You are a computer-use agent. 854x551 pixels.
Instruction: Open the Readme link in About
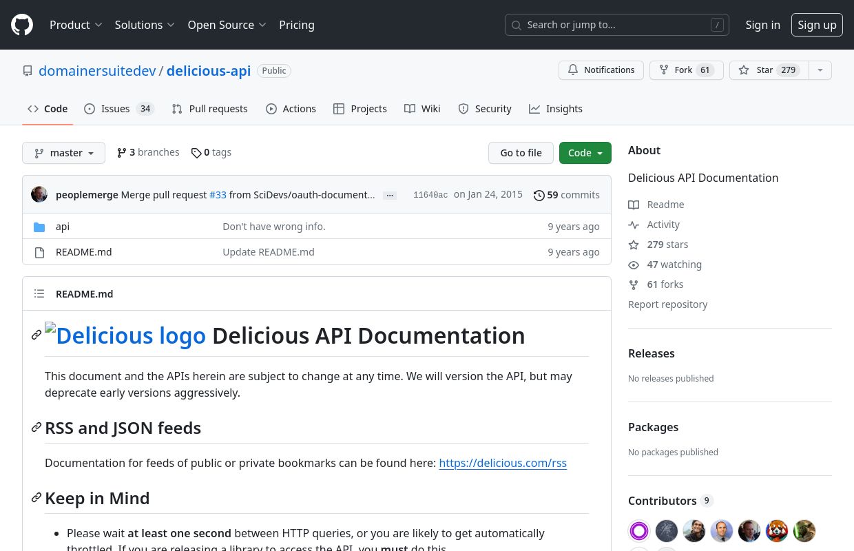point(656,205)
